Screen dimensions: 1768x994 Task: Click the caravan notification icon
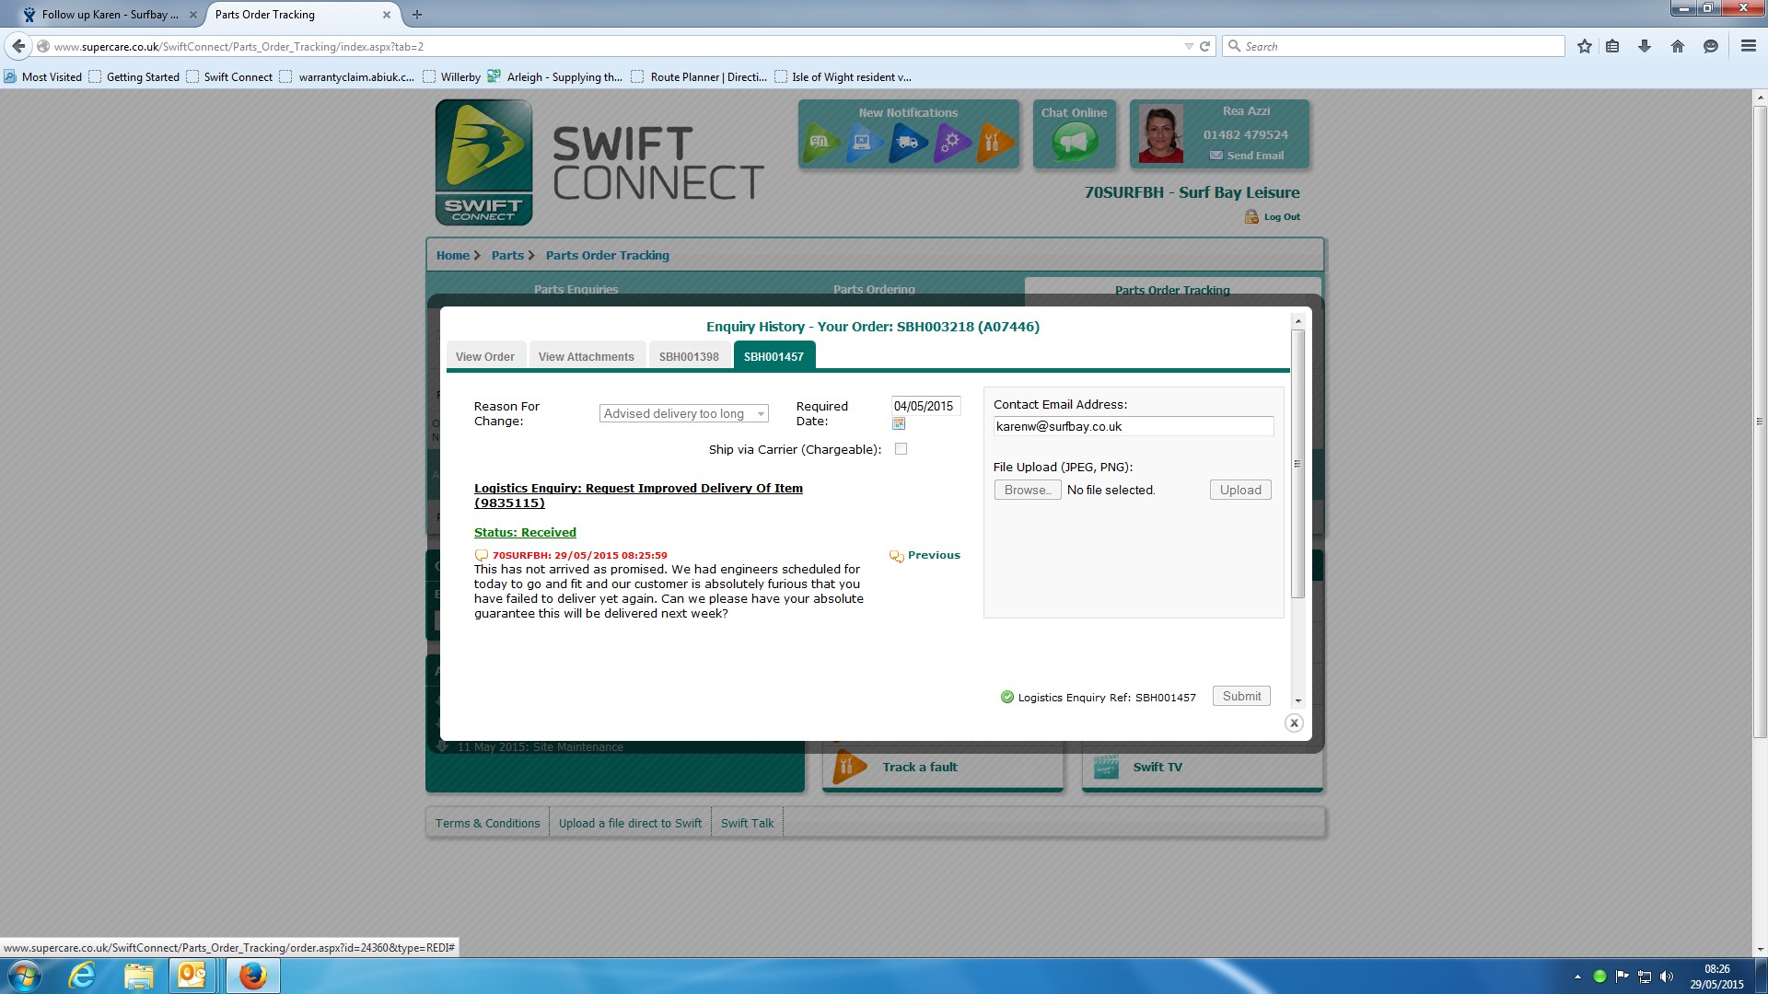(820, 143)
